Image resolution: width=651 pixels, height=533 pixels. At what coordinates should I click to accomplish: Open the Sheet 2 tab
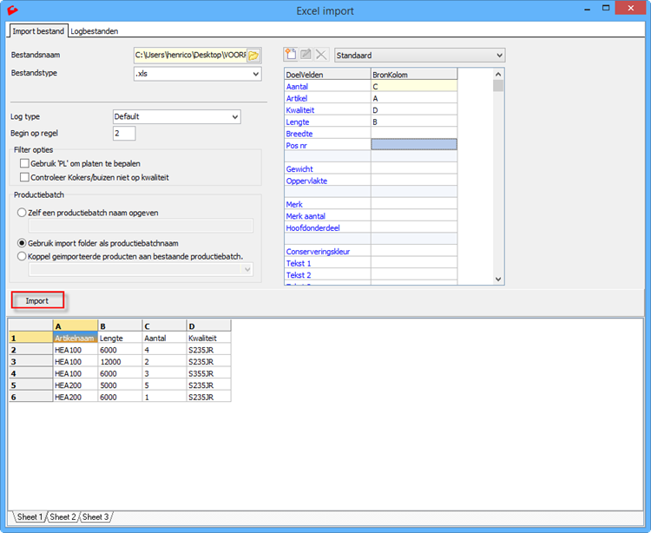(62, 517)
